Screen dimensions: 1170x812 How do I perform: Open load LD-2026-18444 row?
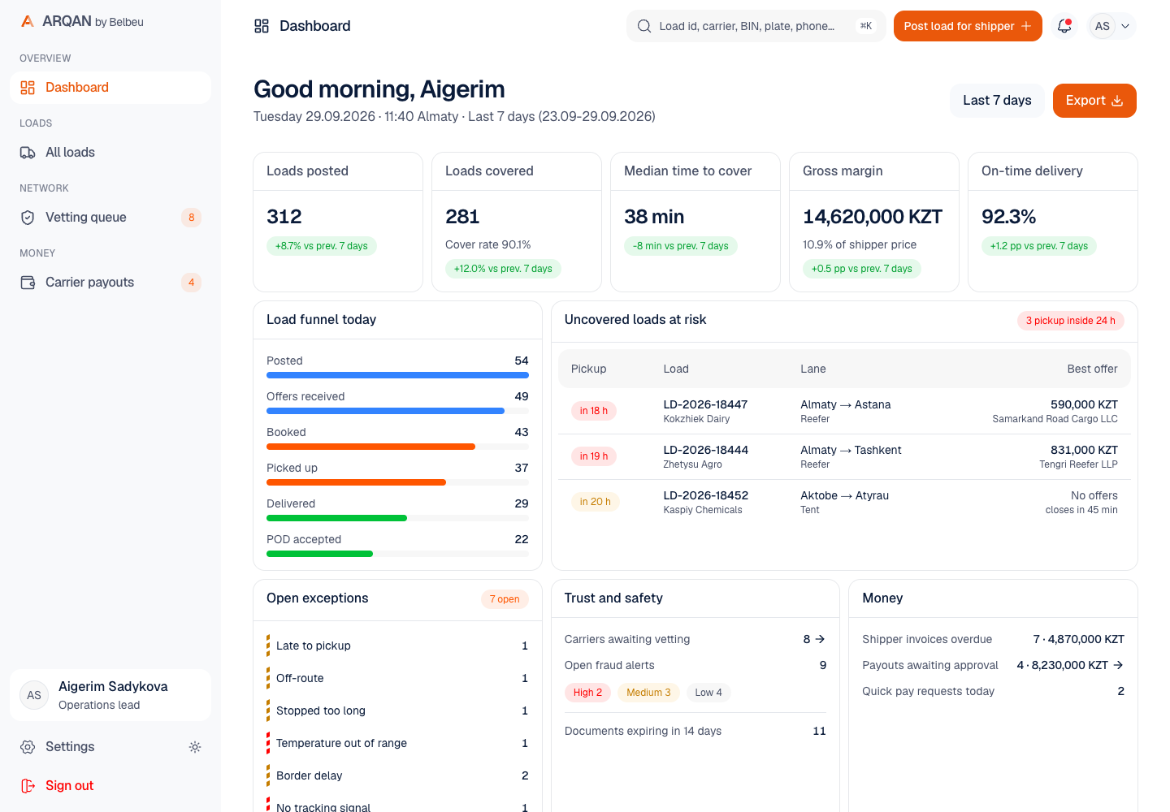click(x=844, y=456)
